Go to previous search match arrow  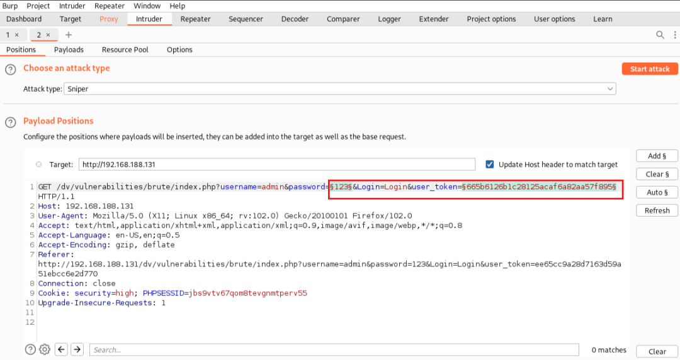click(62, 349)
